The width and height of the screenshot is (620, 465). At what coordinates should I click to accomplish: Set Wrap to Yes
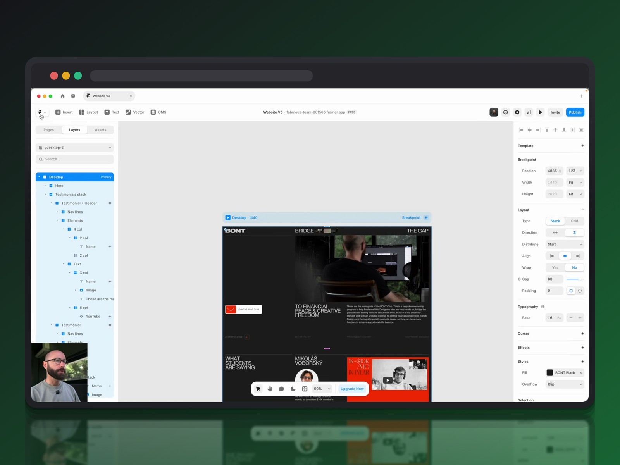tap(555, 268)
